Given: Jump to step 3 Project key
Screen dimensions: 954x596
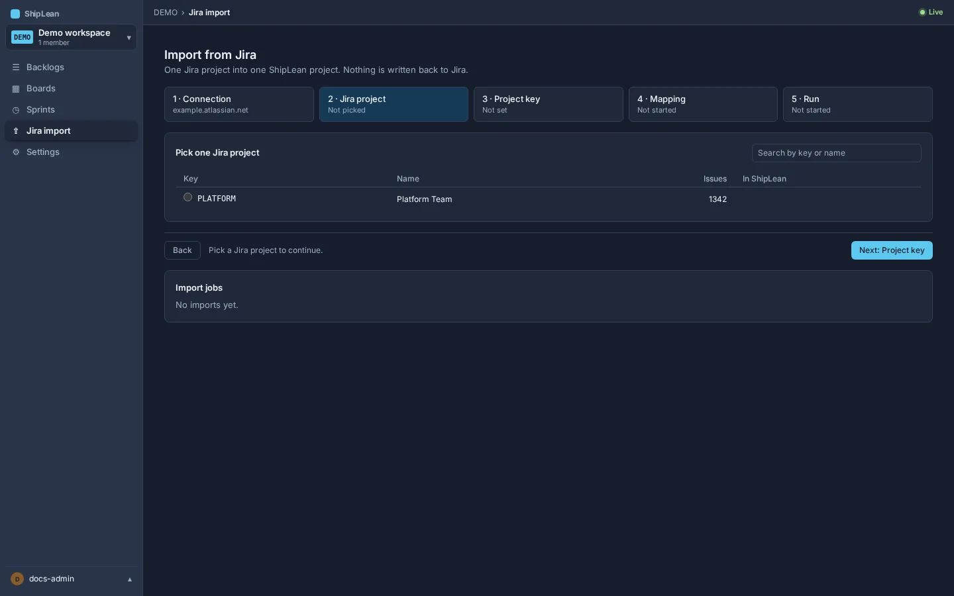Looking at the screenshot, I should 549,104.
